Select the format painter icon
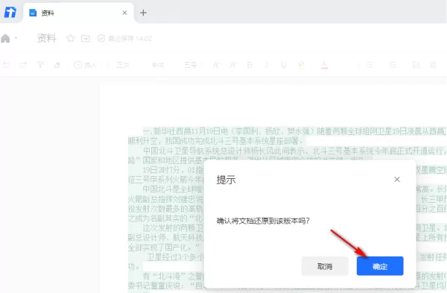This screenshot has width=447, height=293. (x=40, y=65)
